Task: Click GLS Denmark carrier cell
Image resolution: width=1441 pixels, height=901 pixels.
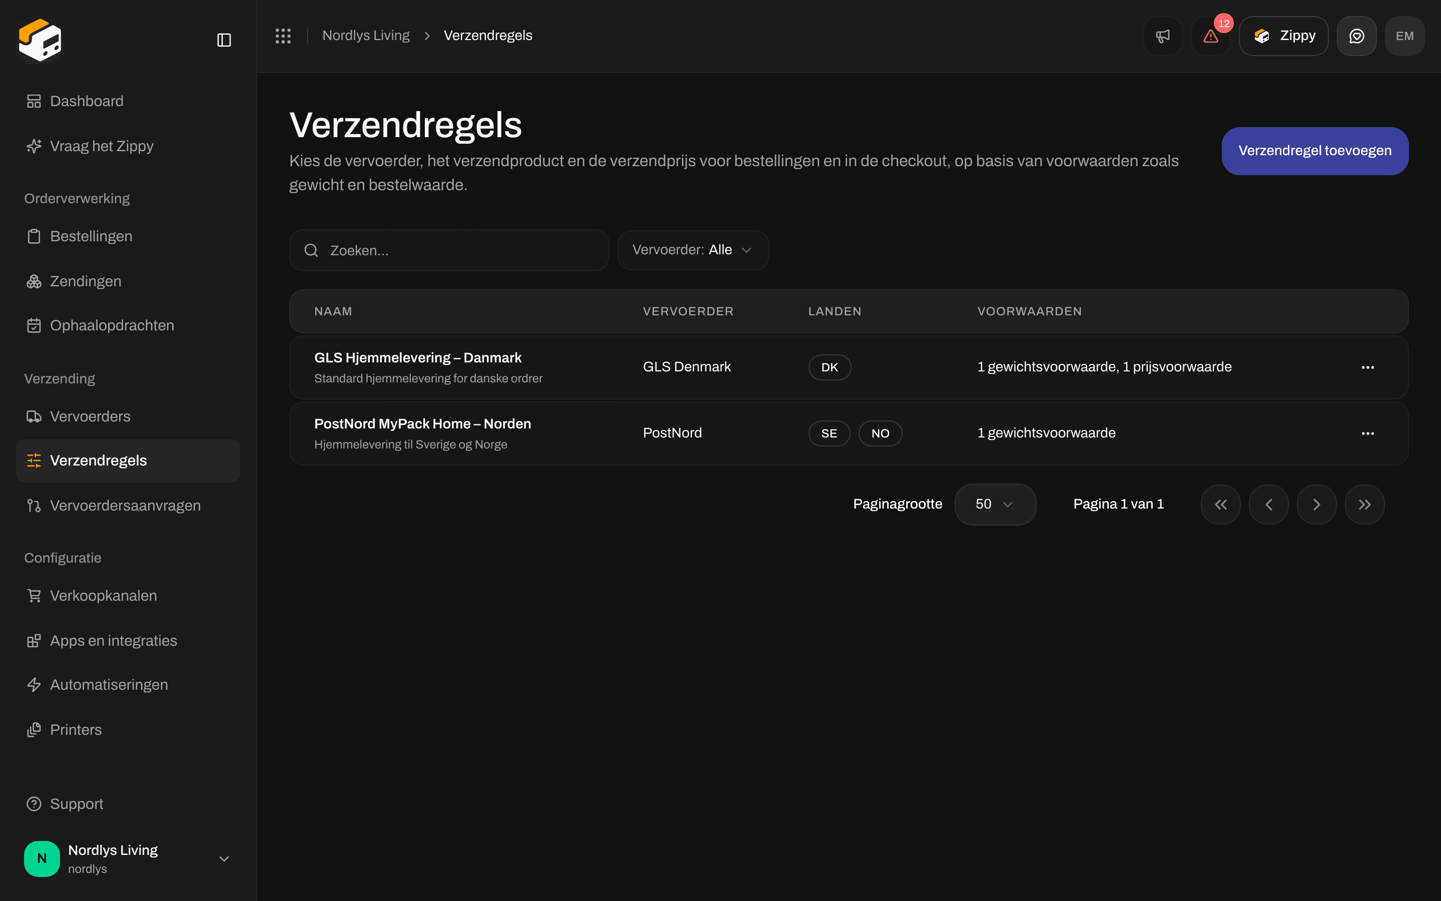Action: pyautogui.click(x=686, y=367)
